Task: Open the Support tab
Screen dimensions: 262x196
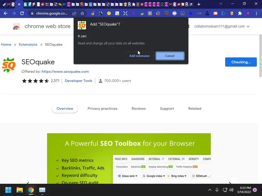Action: pyautogui.click(x=167, y=108)
